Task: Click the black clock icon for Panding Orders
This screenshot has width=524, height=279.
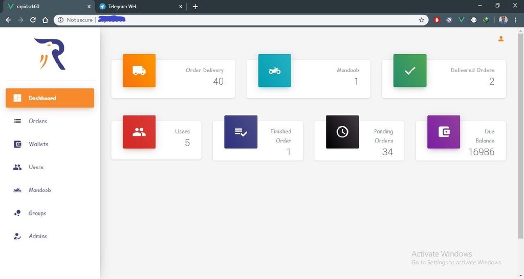Action: click(342, 132)
